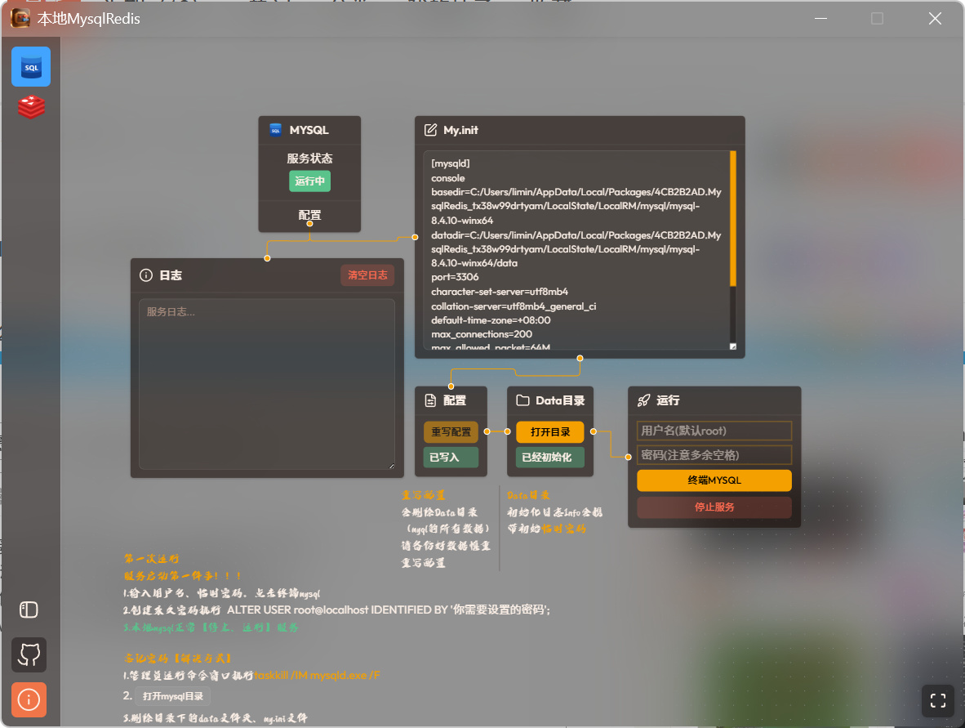Viewport: 965px width, 728px height.
Task: Focus the 密码 input field
Action: point(714,455)
